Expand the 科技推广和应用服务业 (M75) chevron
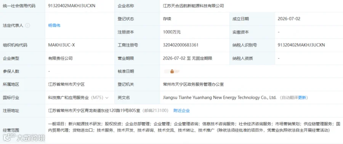The width and height of the screenshot is (343, 144). 107,98
